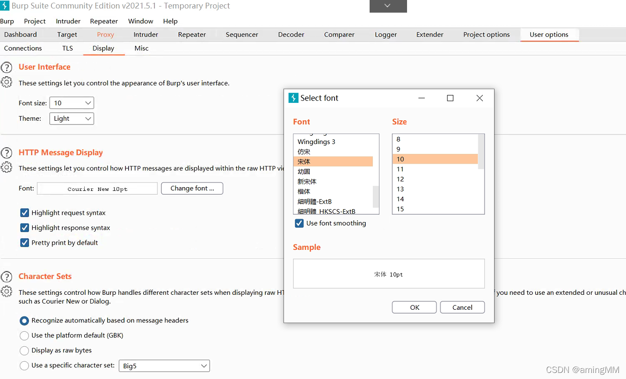Toggle Use font smoothing checkbox
The image size is (626, 379).
pos(299,223)
